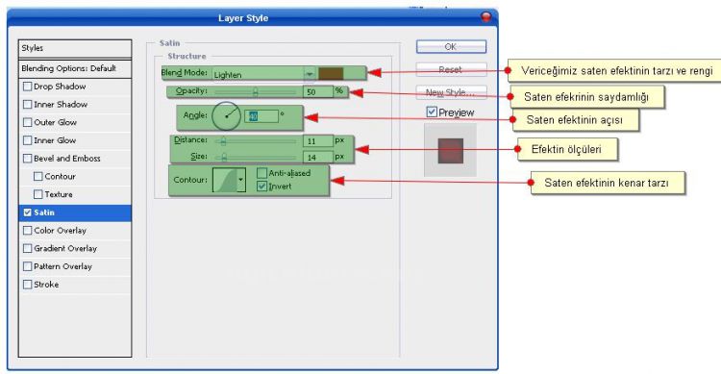Viewport: 721px width, 374px height.
Task: Click the Opacity slider handle
Action: (x=255, y=92)
